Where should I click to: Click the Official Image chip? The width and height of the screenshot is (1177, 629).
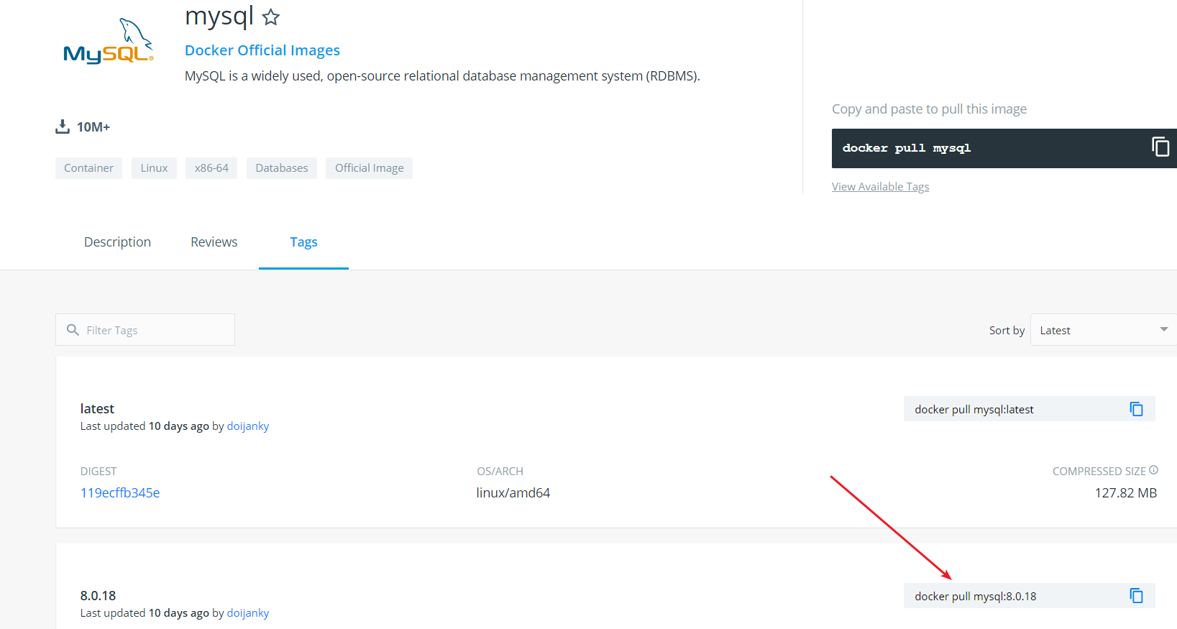[x=370, y=168]
